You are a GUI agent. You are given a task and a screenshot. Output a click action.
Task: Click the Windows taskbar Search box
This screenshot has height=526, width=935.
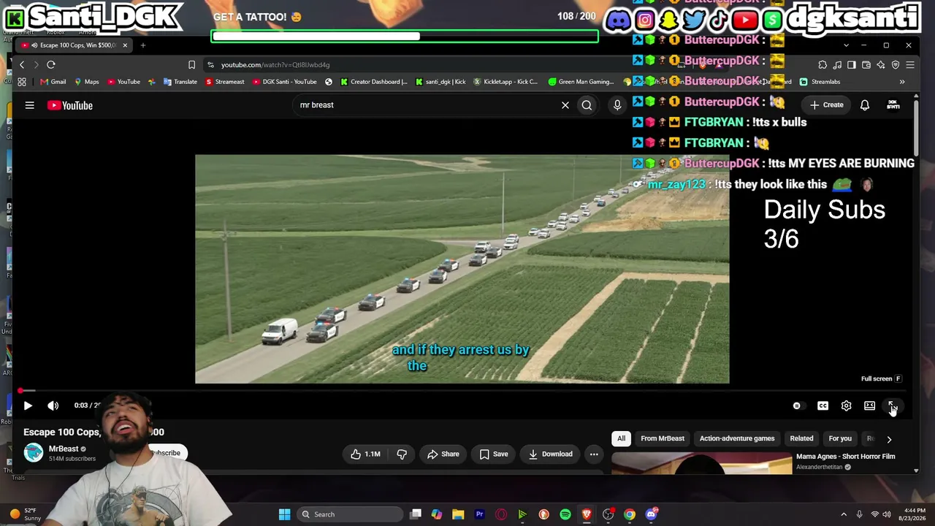tap(348, 514)
